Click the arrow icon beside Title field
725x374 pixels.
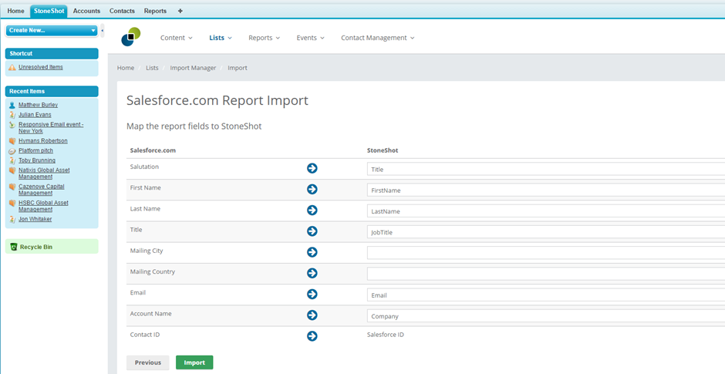[312, 231]
